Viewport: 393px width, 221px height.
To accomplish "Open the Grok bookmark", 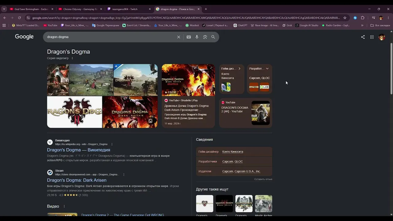I will point(287,25).
